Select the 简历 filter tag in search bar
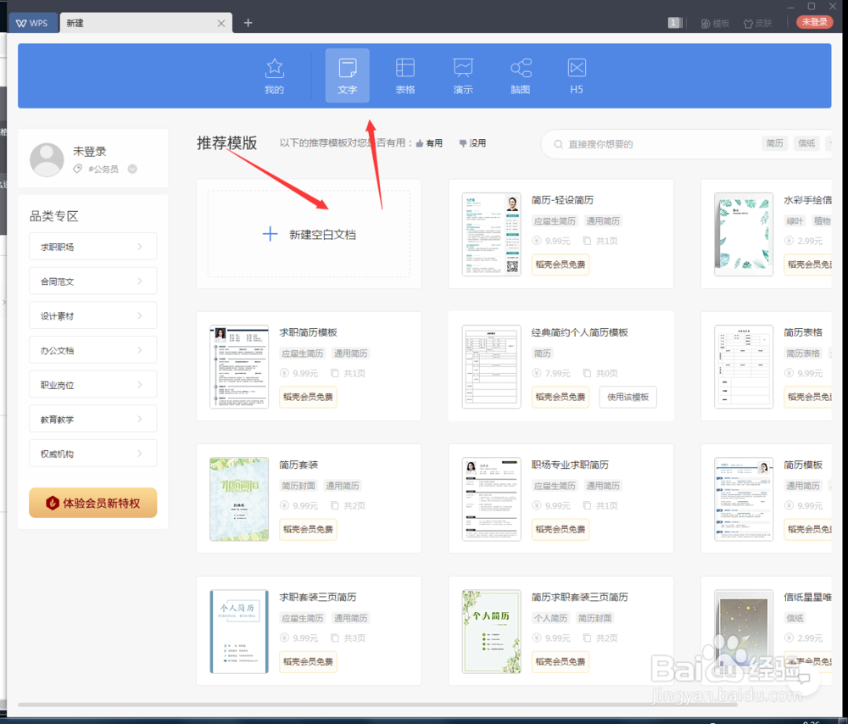Screen dimensions: 848x724 [774, 143]
